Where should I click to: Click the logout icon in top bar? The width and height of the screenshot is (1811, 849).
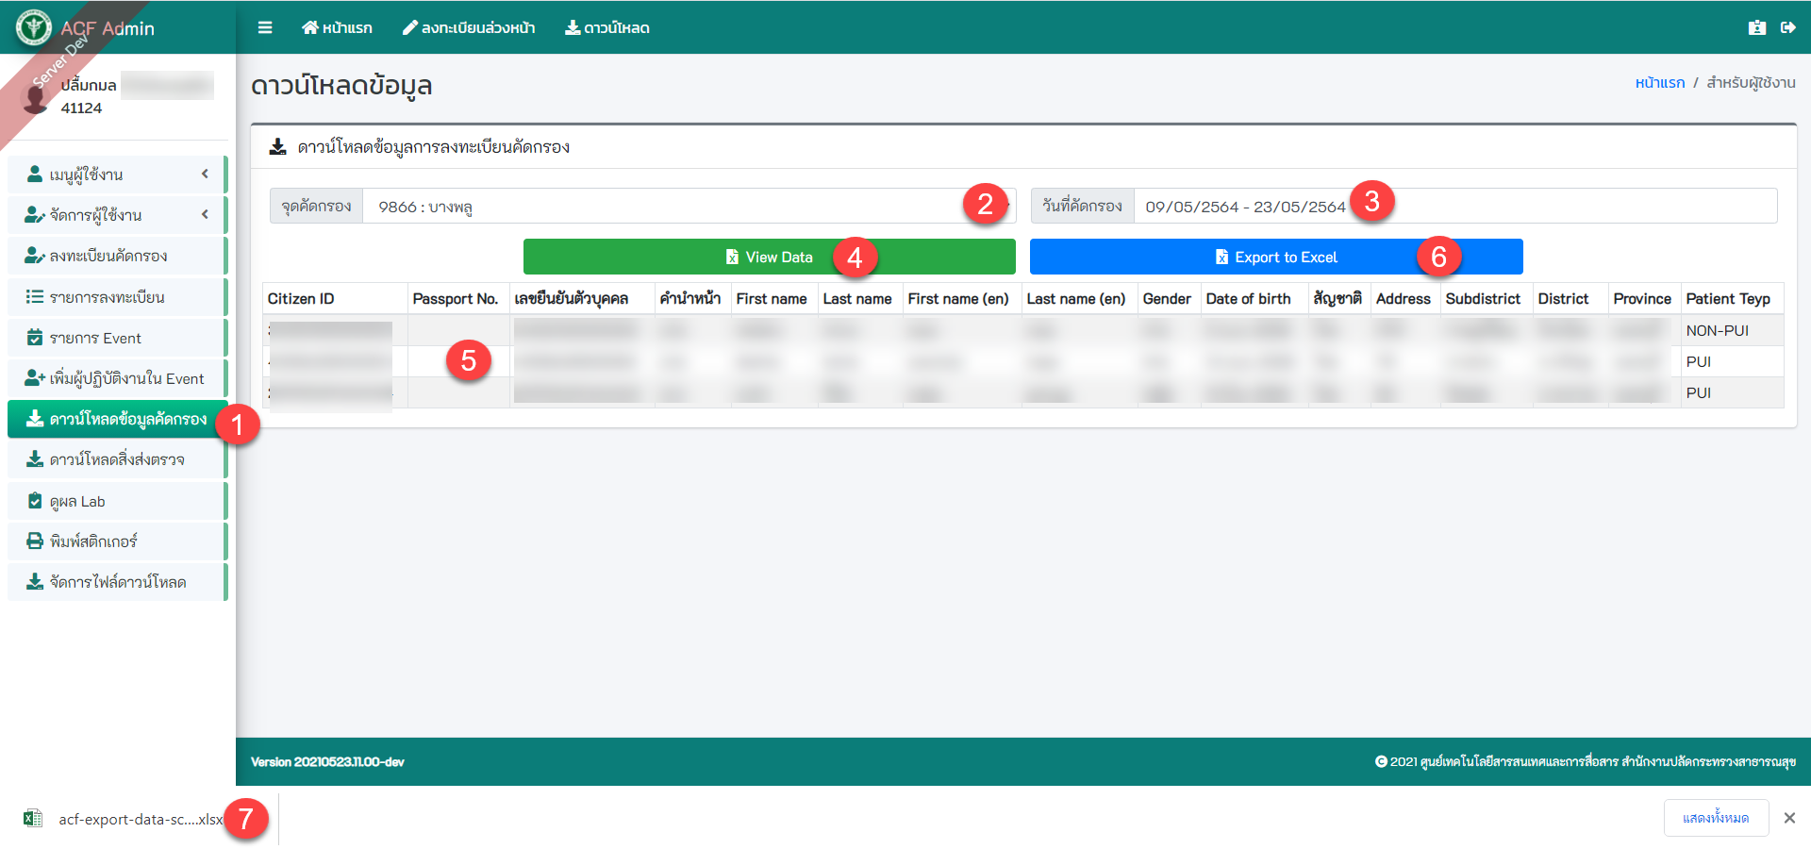(1787, 27)
